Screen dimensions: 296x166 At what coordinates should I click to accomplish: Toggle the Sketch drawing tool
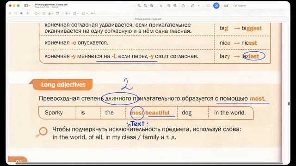(27, 13)
